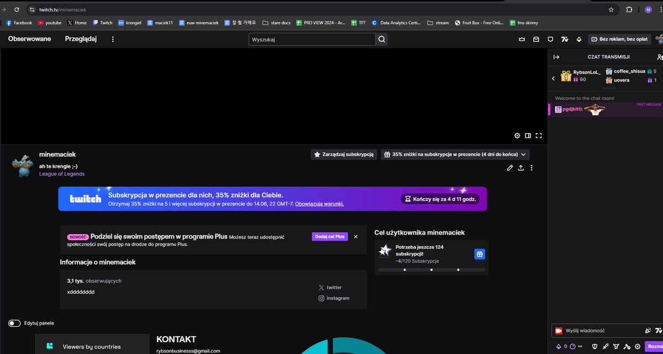The height and width of the screenshot is (354, 663).
Task: Open the stare docs bookmark folder
Action: tap(276, 23)
